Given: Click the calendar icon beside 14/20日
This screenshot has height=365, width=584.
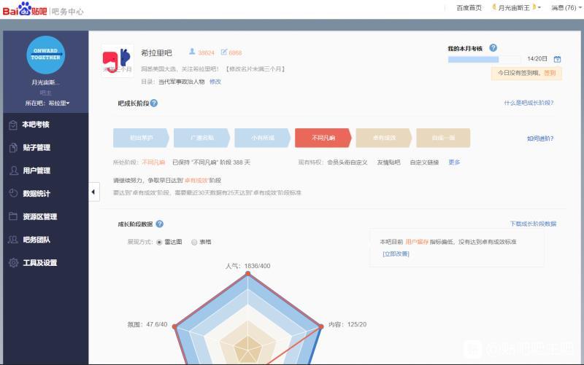Looking at the screenshot, I should 557,59.
